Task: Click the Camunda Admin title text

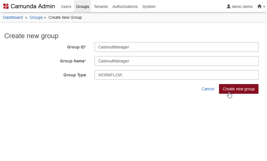Action: [33, 6]
